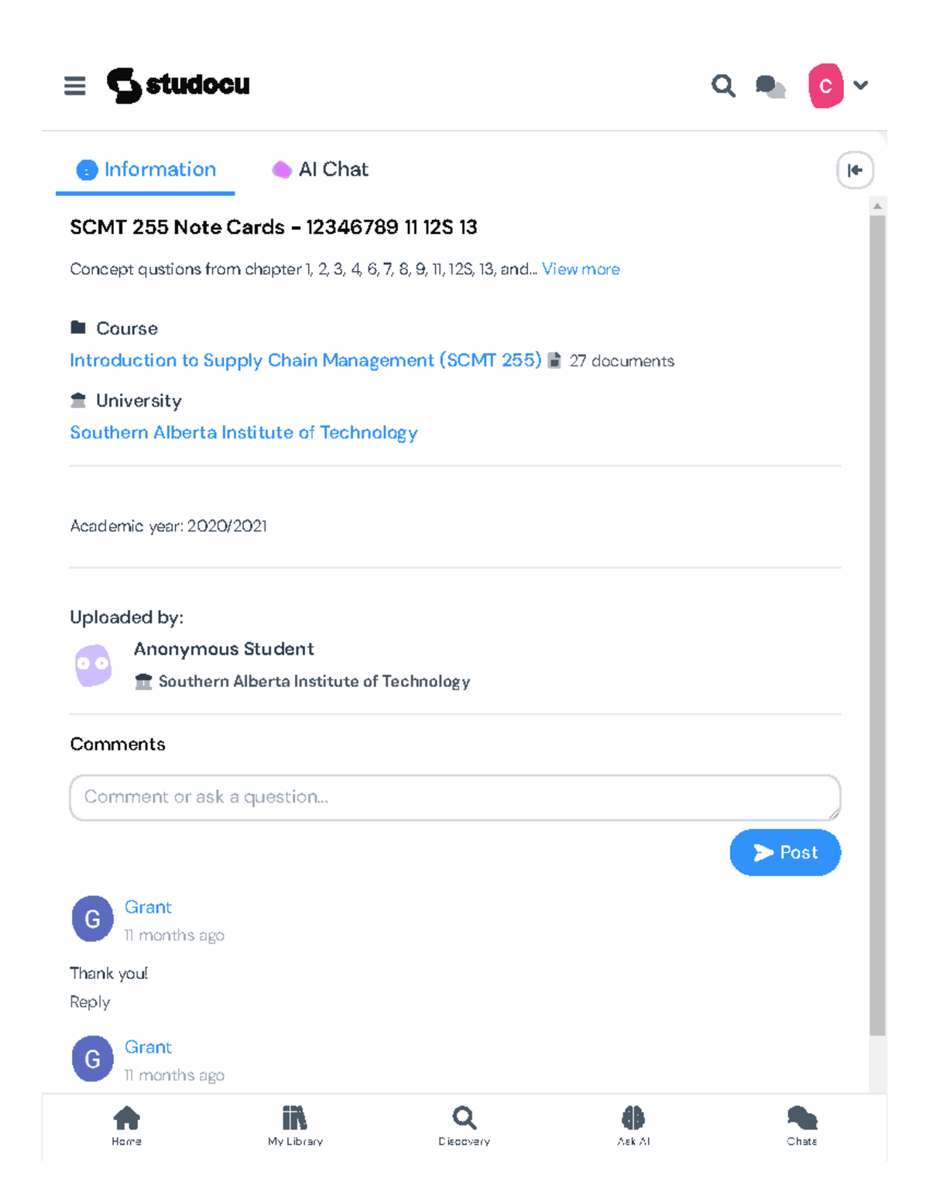
Task: Click the pink user avatar
Action: click(825, 85)
